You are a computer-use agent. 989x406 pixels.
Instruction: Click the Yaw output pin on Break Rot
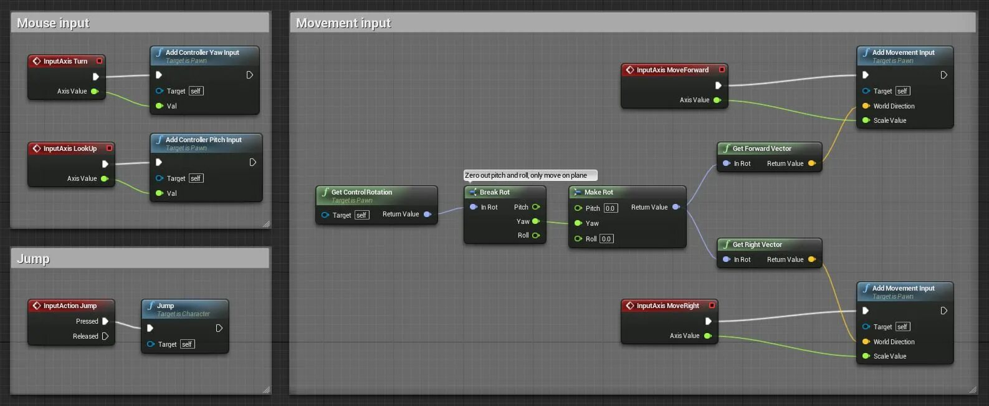(536, 221)
